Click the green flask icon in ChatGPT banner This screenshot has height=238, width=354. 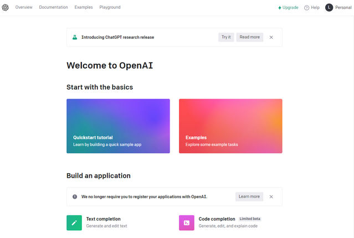coord(75,37)
